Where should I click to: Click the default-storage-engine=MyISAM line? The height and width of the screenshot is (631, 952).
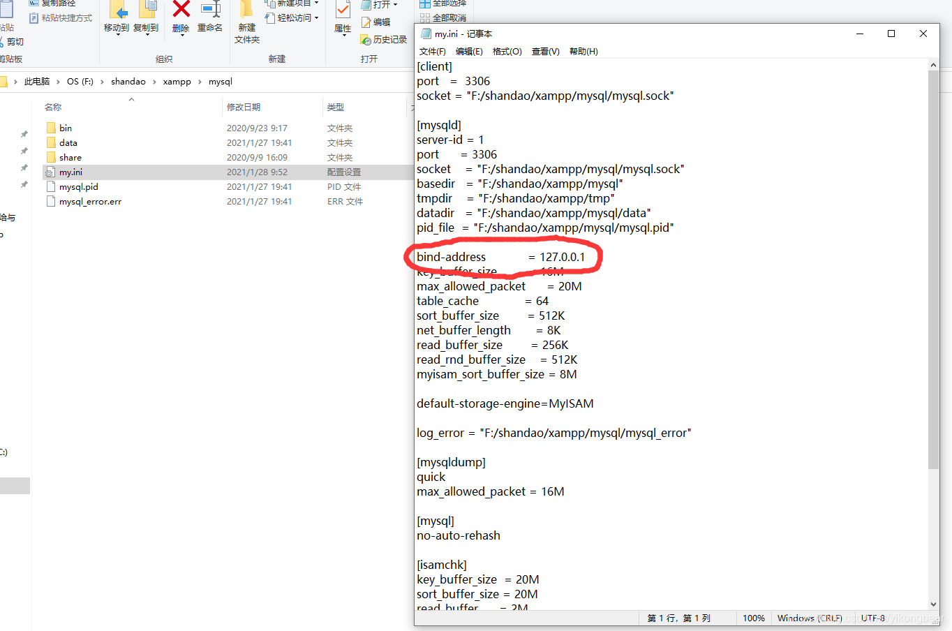(x=505, y=403)
